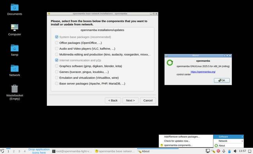Open the Wastebasket desktop icon
This screenshot has height=154, width=253.
[x=14, y=89]
